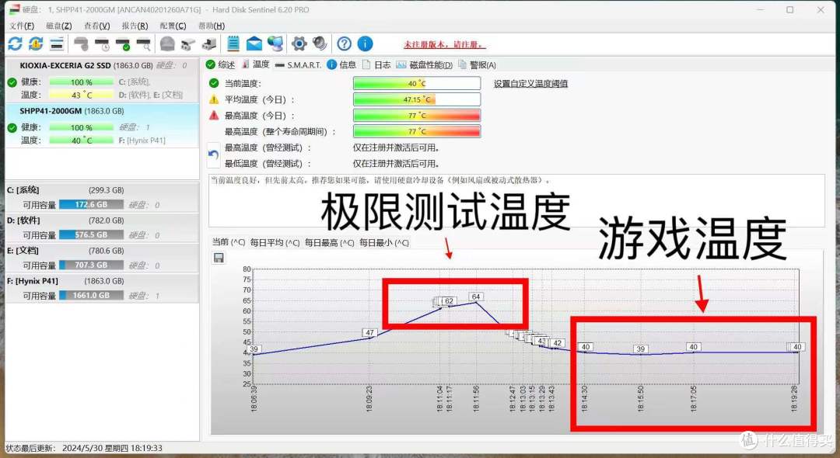Click the C: 172.6 GB free space bar
Viewport: 840px width, 458px height.
92,205
